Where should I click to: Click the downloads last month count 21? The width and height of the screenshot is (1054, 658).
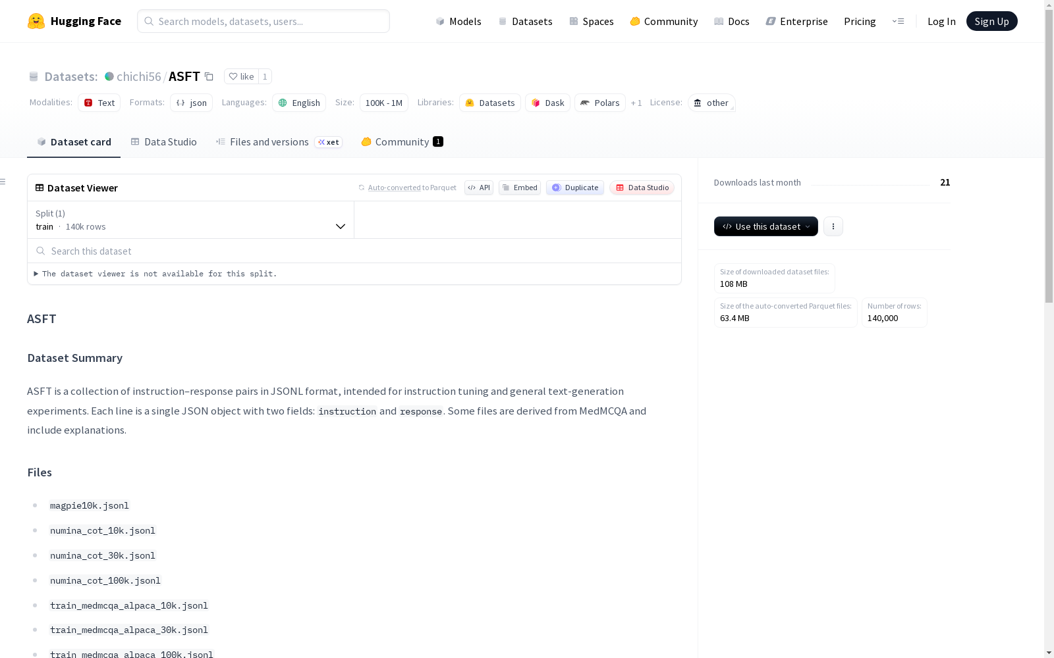coord(945,182)
